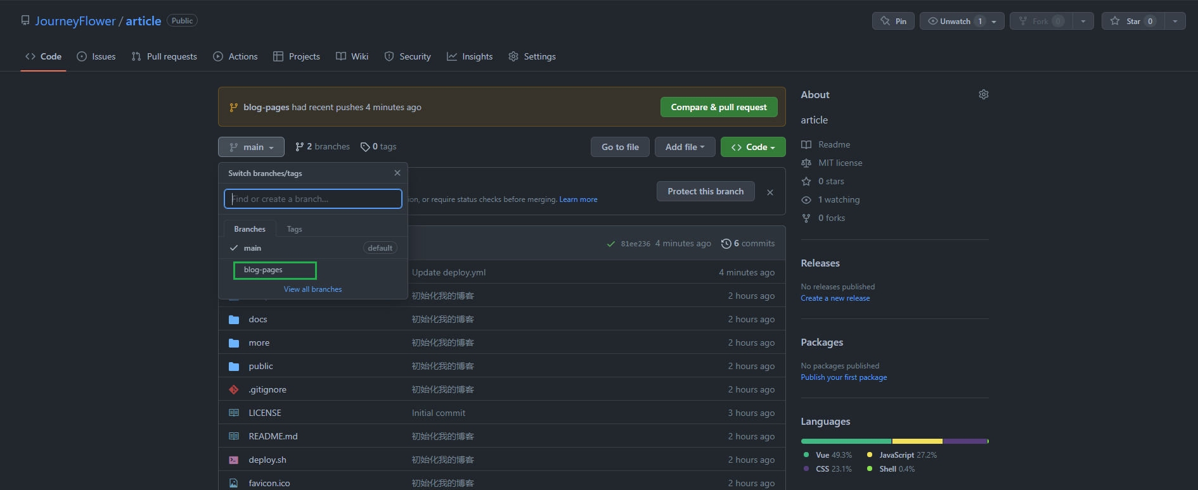Open the Unwatch dropdown
The height and width of the screenshot is (490, 1198).
pyautogui.click(x=962, y=21)
